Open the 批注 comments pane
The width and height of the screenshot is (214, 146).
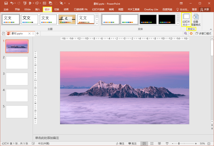(x=132, y=143)
